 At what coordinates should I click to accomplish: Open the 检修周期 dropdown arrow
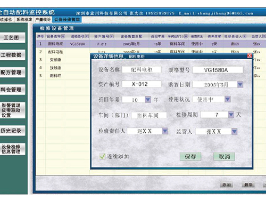[231, 115]
